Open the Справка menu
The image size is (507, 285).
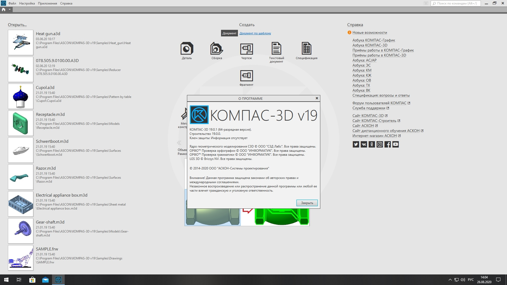coord(66,3)
